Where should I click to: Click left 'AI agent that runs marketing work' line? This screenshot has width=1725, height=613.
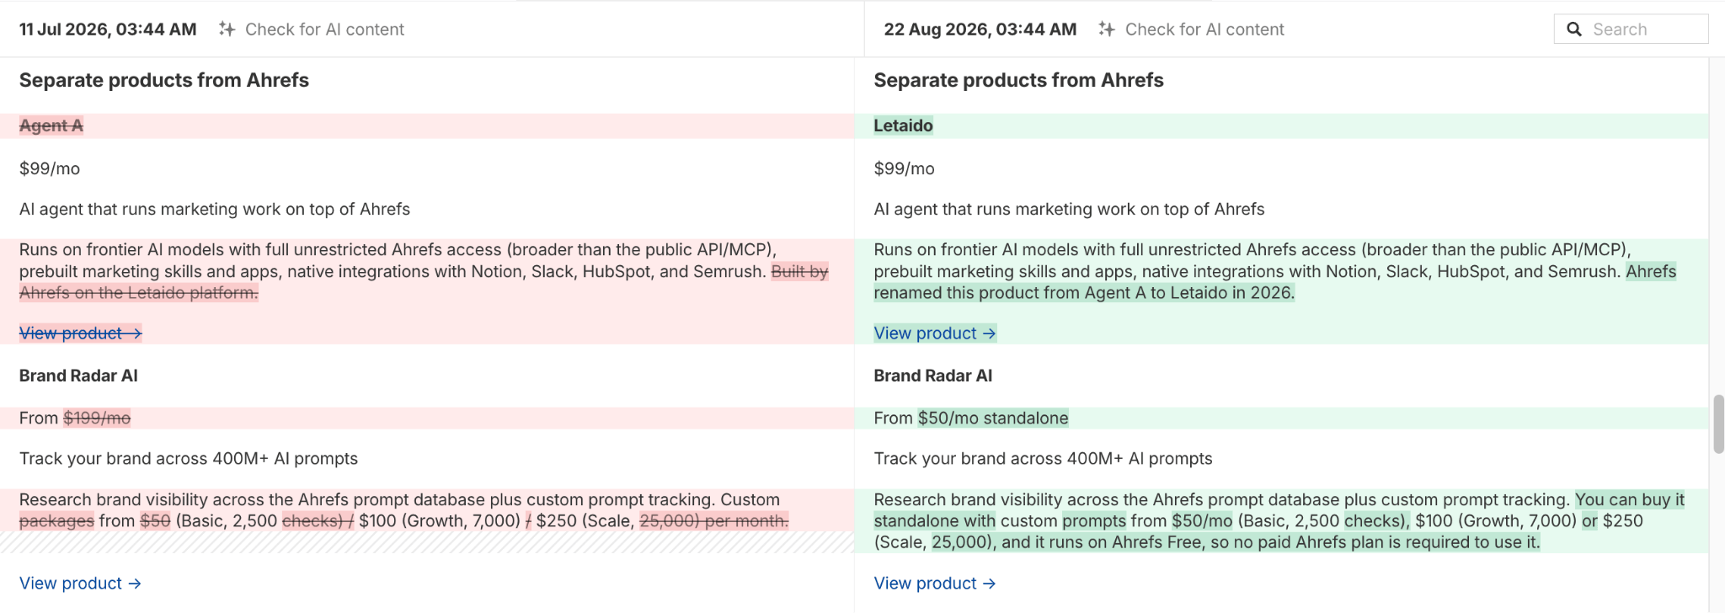[x=215, y=209]
